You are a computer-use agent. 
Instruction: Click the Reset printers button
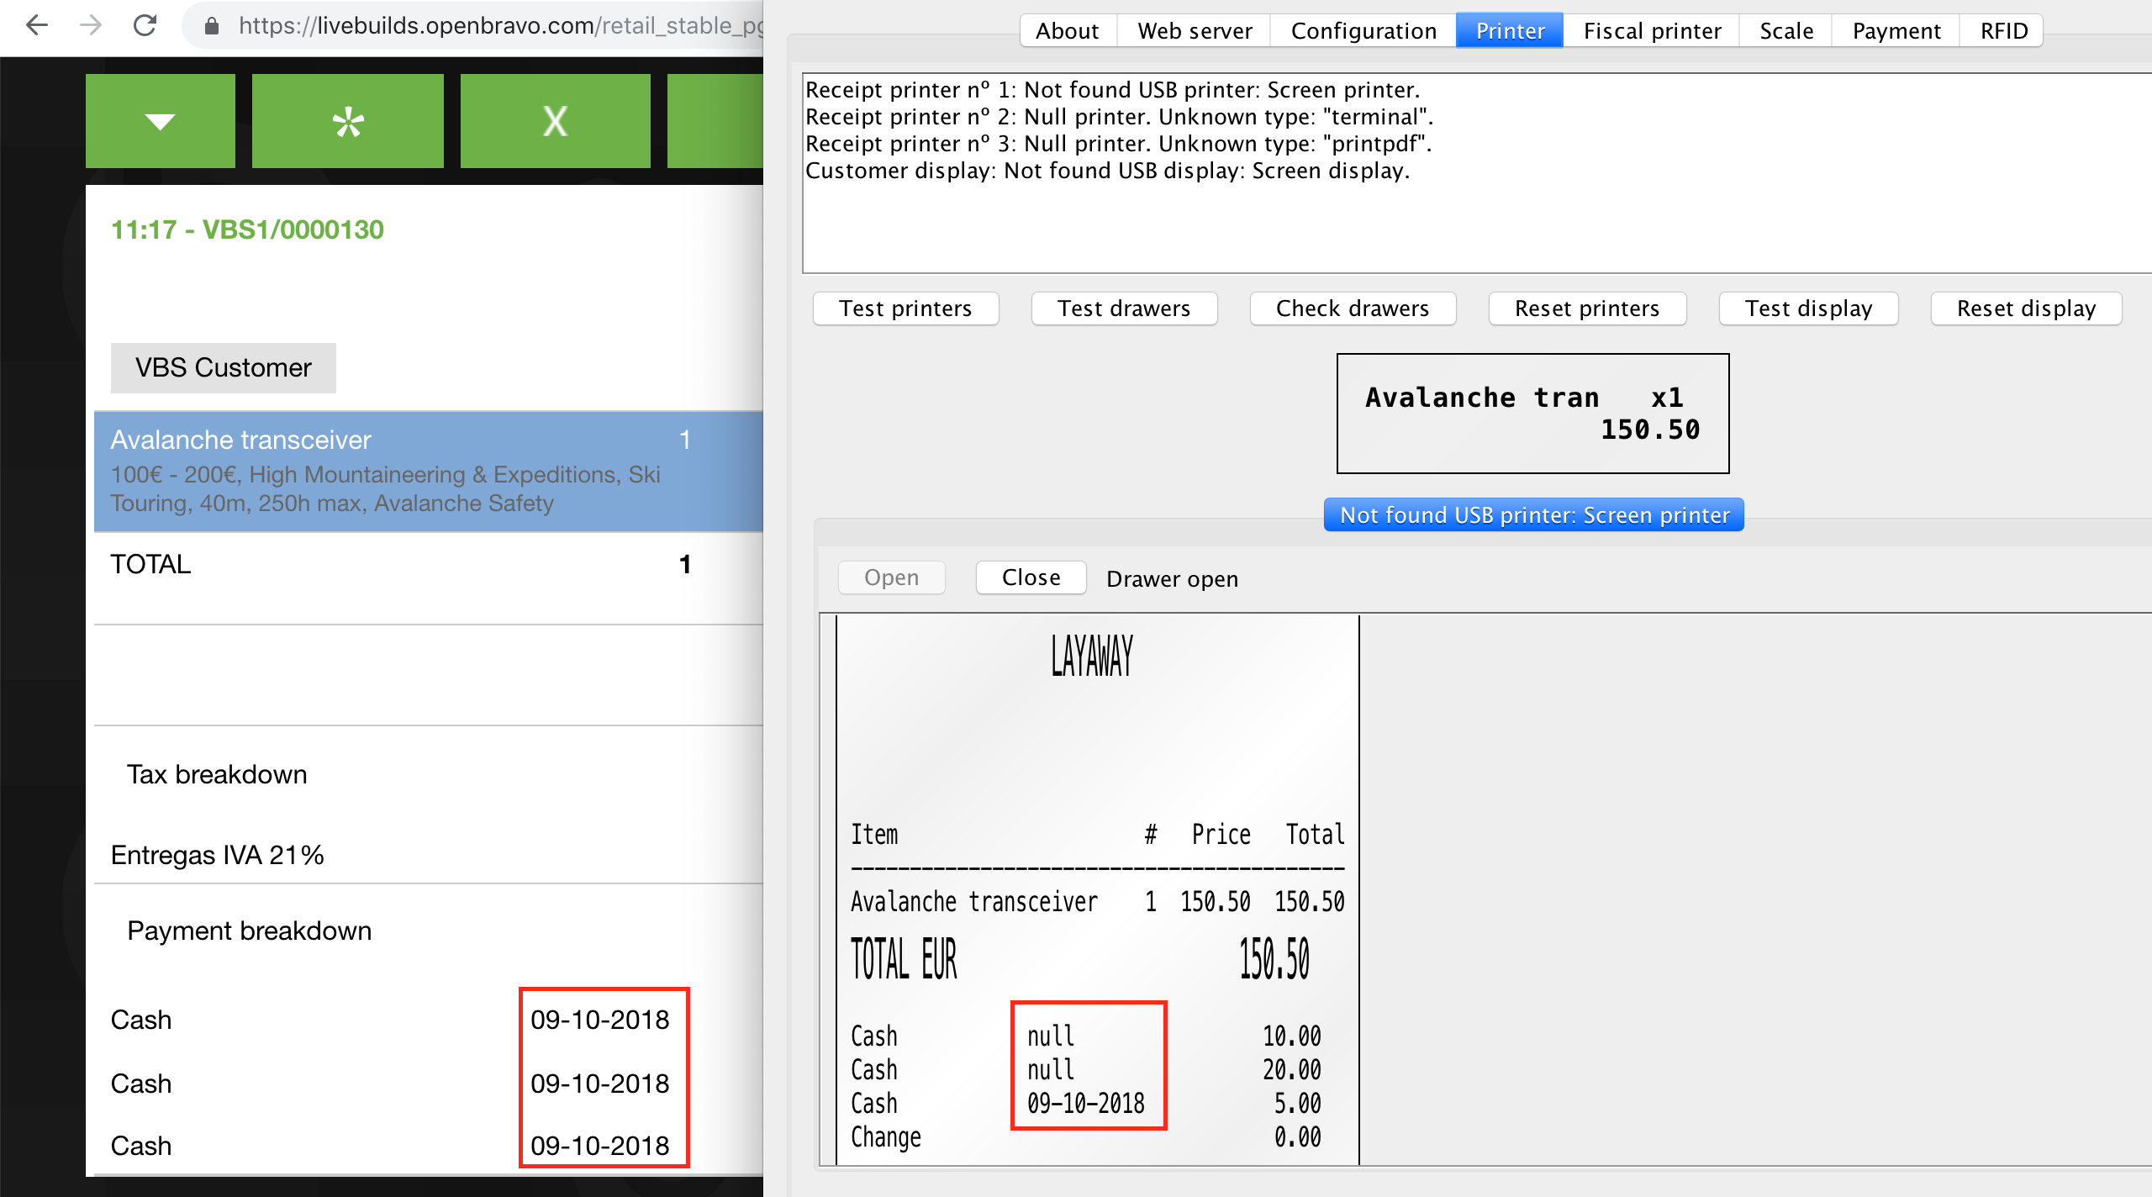coord(1586,308)
